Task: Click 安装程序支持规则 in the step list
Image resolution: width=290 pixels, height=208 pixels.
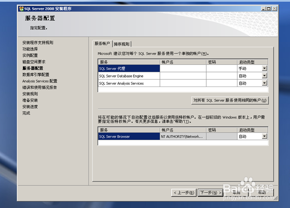Action: point(38,43)
